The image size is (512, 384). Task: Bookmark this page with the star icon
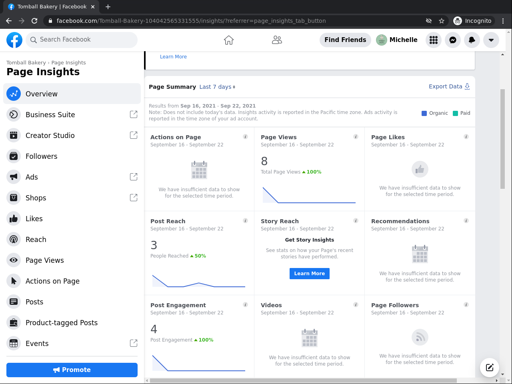tap(442, 21)
